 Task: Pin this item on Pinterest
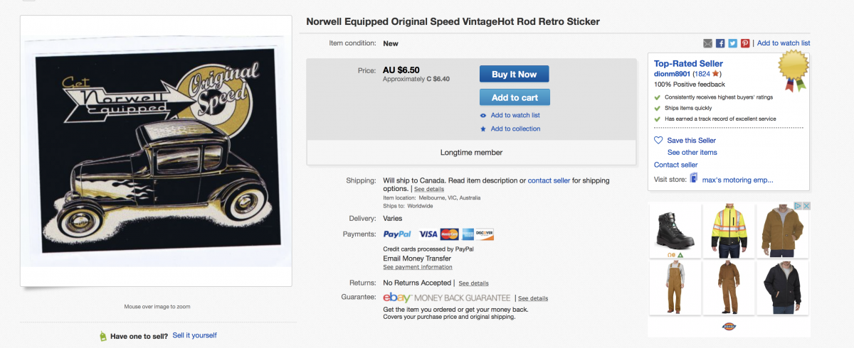(745, 43)
